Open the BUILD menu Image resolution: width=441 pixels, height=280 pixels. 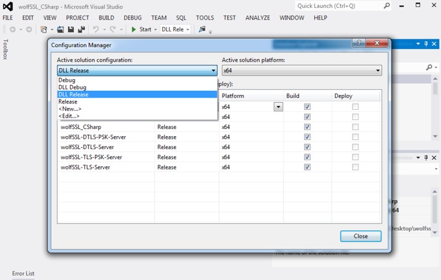point(106,18)
